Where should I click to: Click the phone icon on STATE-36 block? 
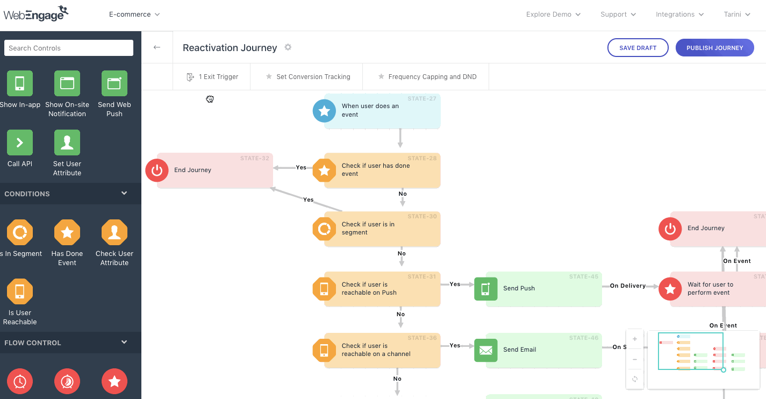point(324,351)
